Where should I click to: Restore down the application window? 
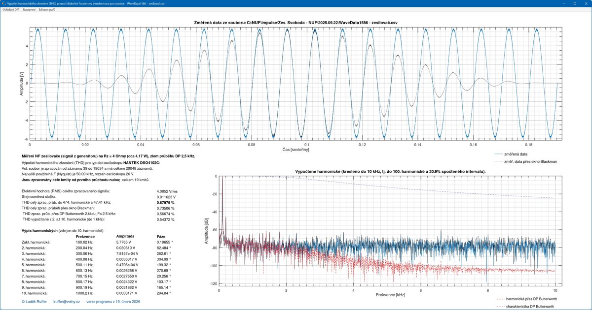(x=574, y=3)
